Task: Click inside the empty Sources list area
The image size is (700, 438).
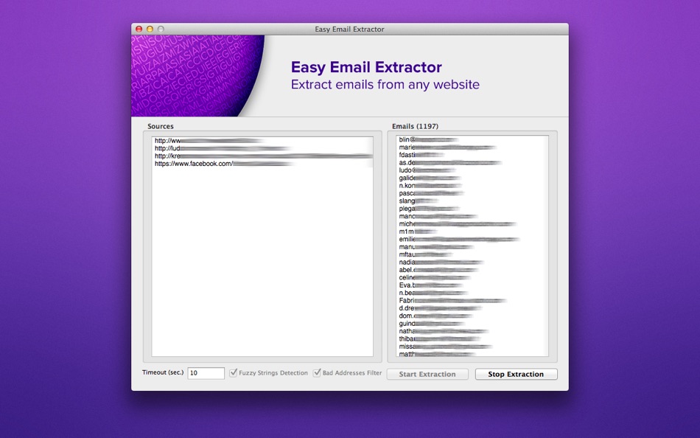Action: click(x=262, y=262)
